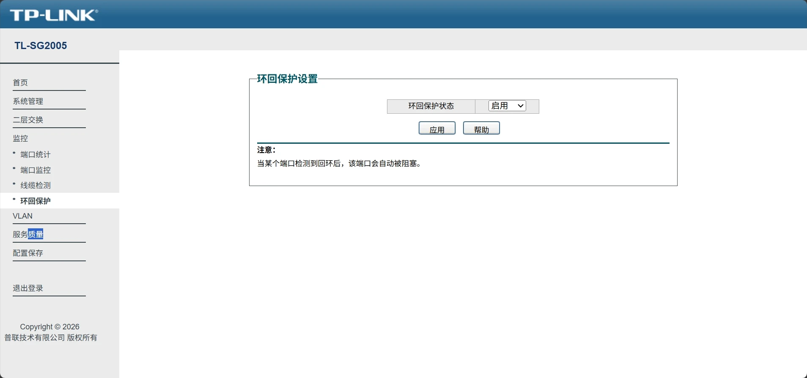The width and height of the screenshot is (807, 378).
Task: Click 退出登录 to log out
Action: (28, 288)
